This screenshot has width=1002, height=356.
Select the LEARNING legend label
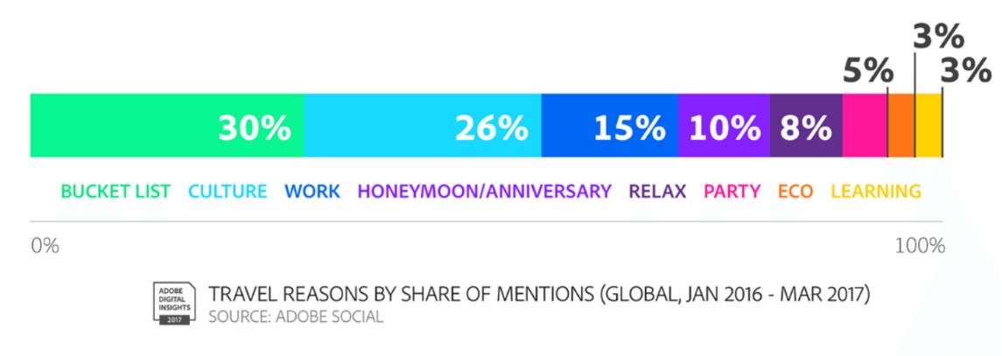(876, 191)
